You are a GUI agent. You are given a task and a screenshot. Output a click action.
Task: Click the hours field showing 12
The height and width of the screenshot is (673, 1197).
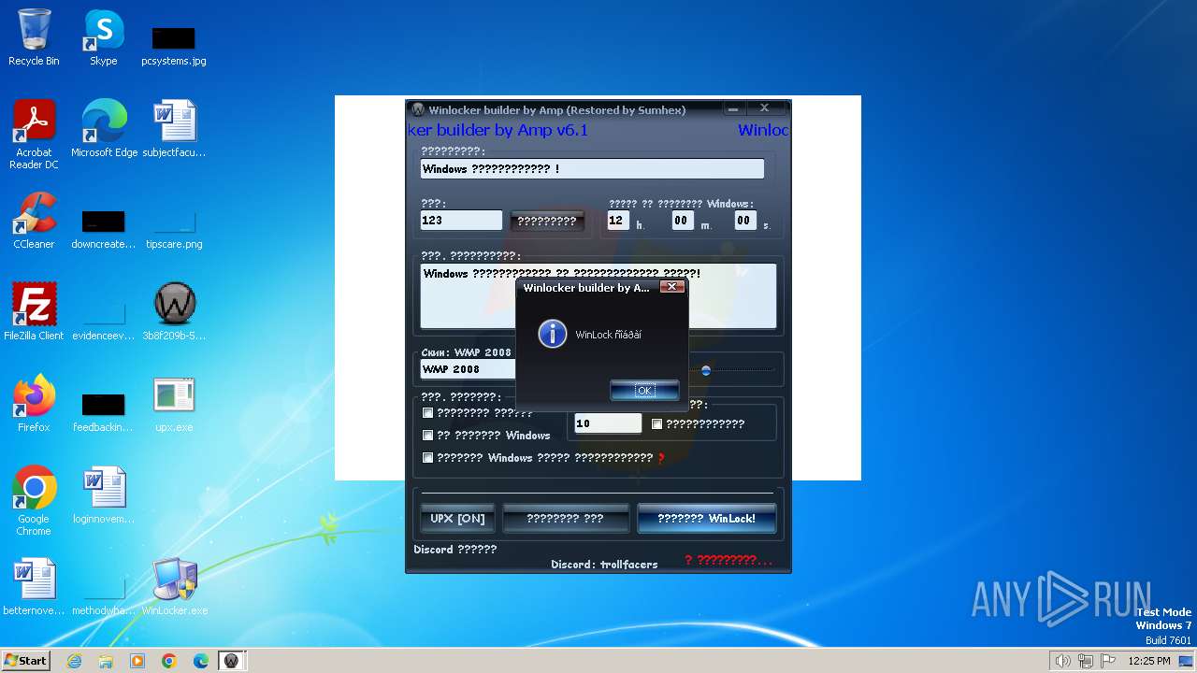[x=617, y=221]
